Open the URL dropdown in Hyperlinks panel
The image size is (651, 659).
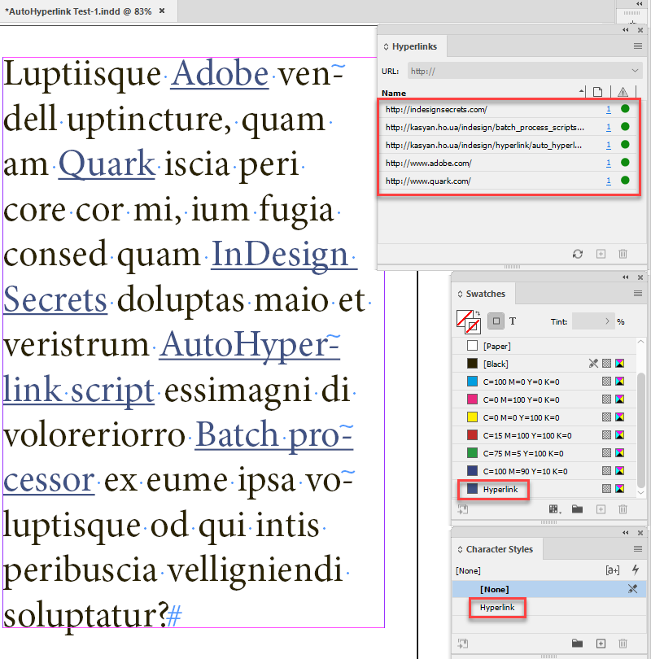click(x=635, y=70)
